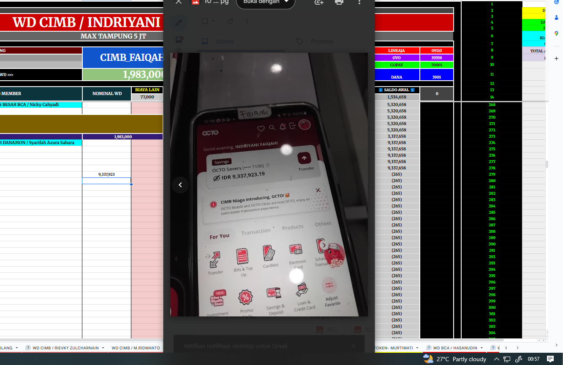This screenshot has width=563, height=365.
Task: Select the cell with value 39358
Action: tap(437, 57)
